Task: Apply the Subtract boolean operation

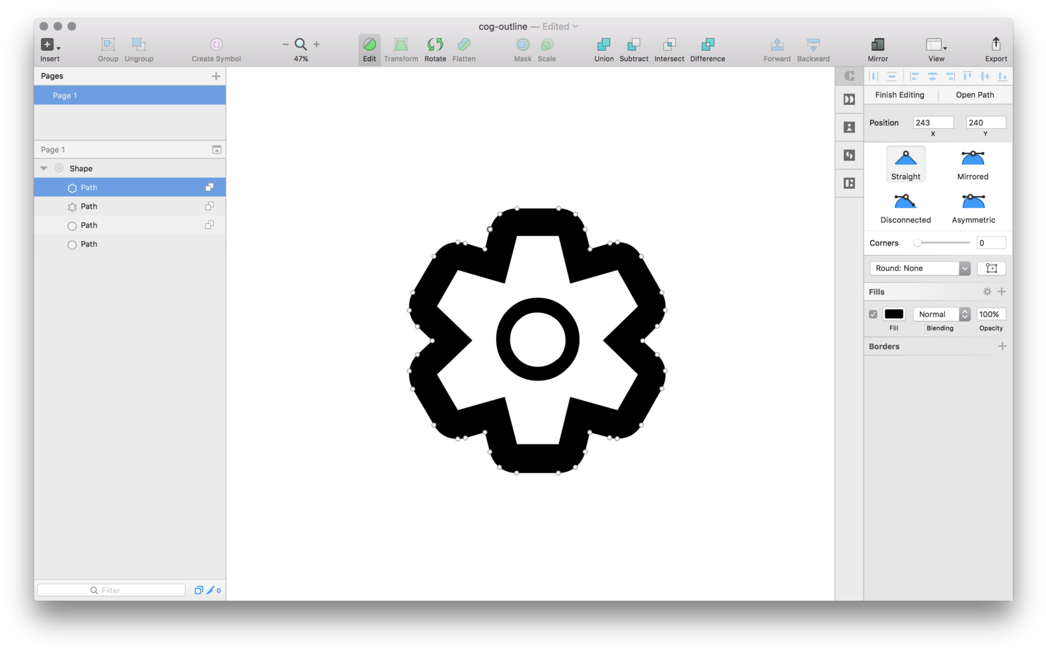Action: (634, 44)
